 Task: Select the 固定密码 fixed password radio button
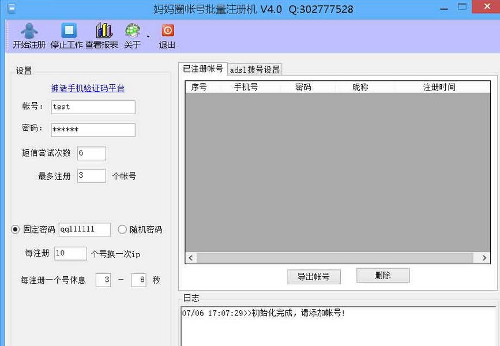[x=14, y=229]
